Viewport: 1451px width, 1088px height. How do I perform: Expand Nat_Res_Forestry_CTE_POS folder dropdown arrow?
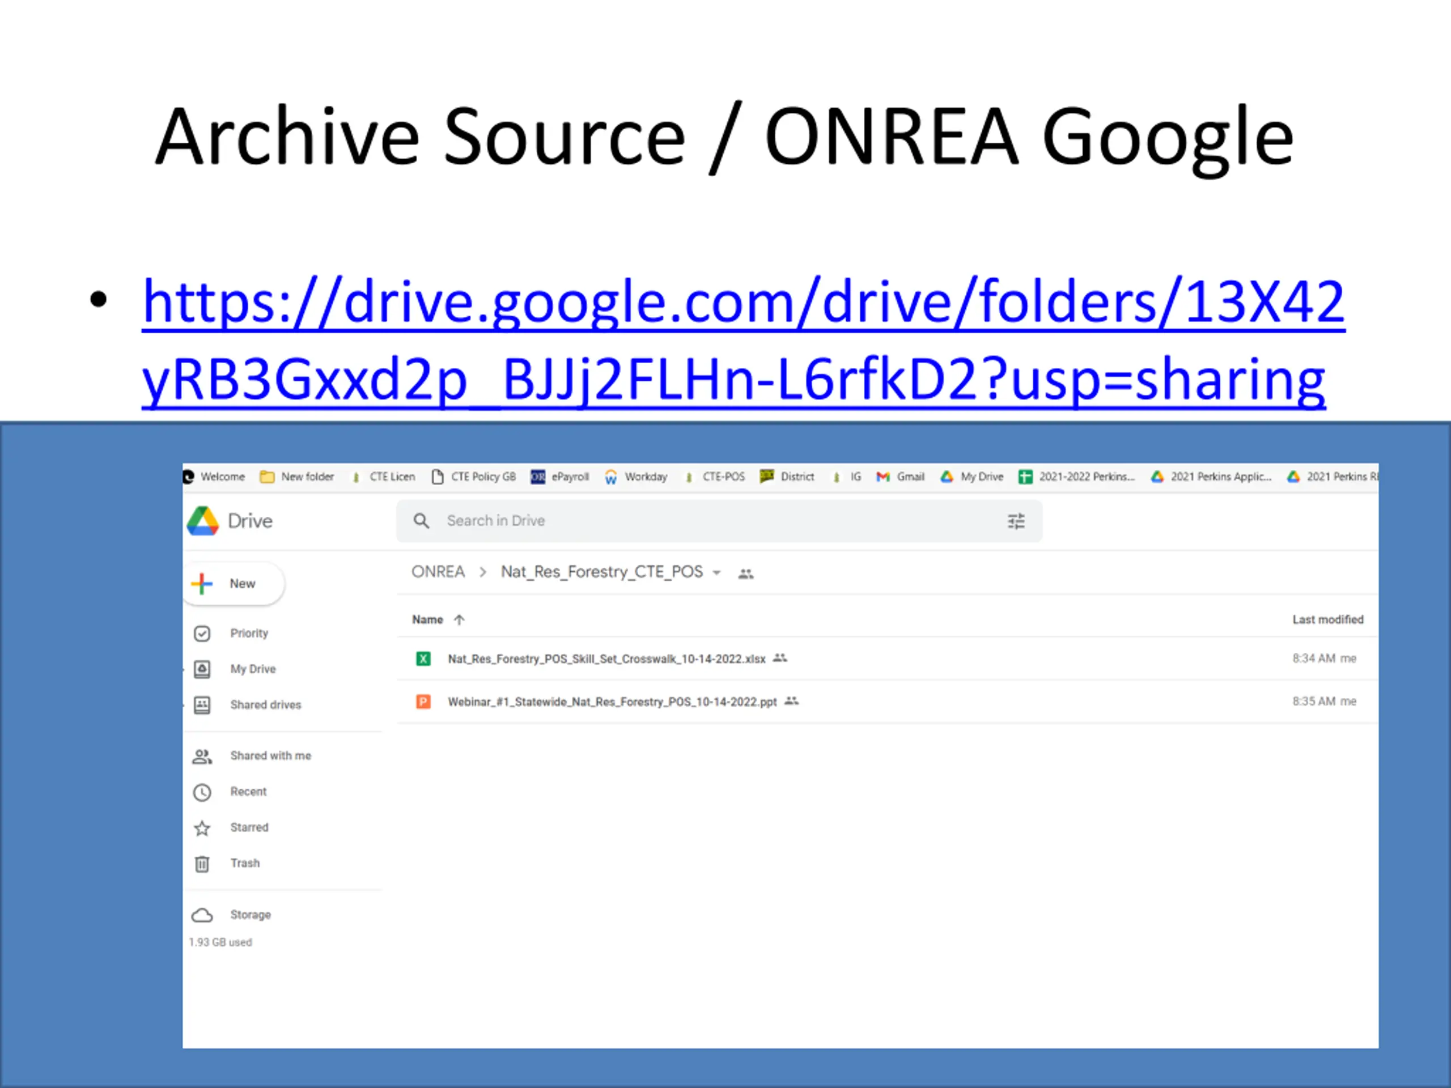coord(716,573)
